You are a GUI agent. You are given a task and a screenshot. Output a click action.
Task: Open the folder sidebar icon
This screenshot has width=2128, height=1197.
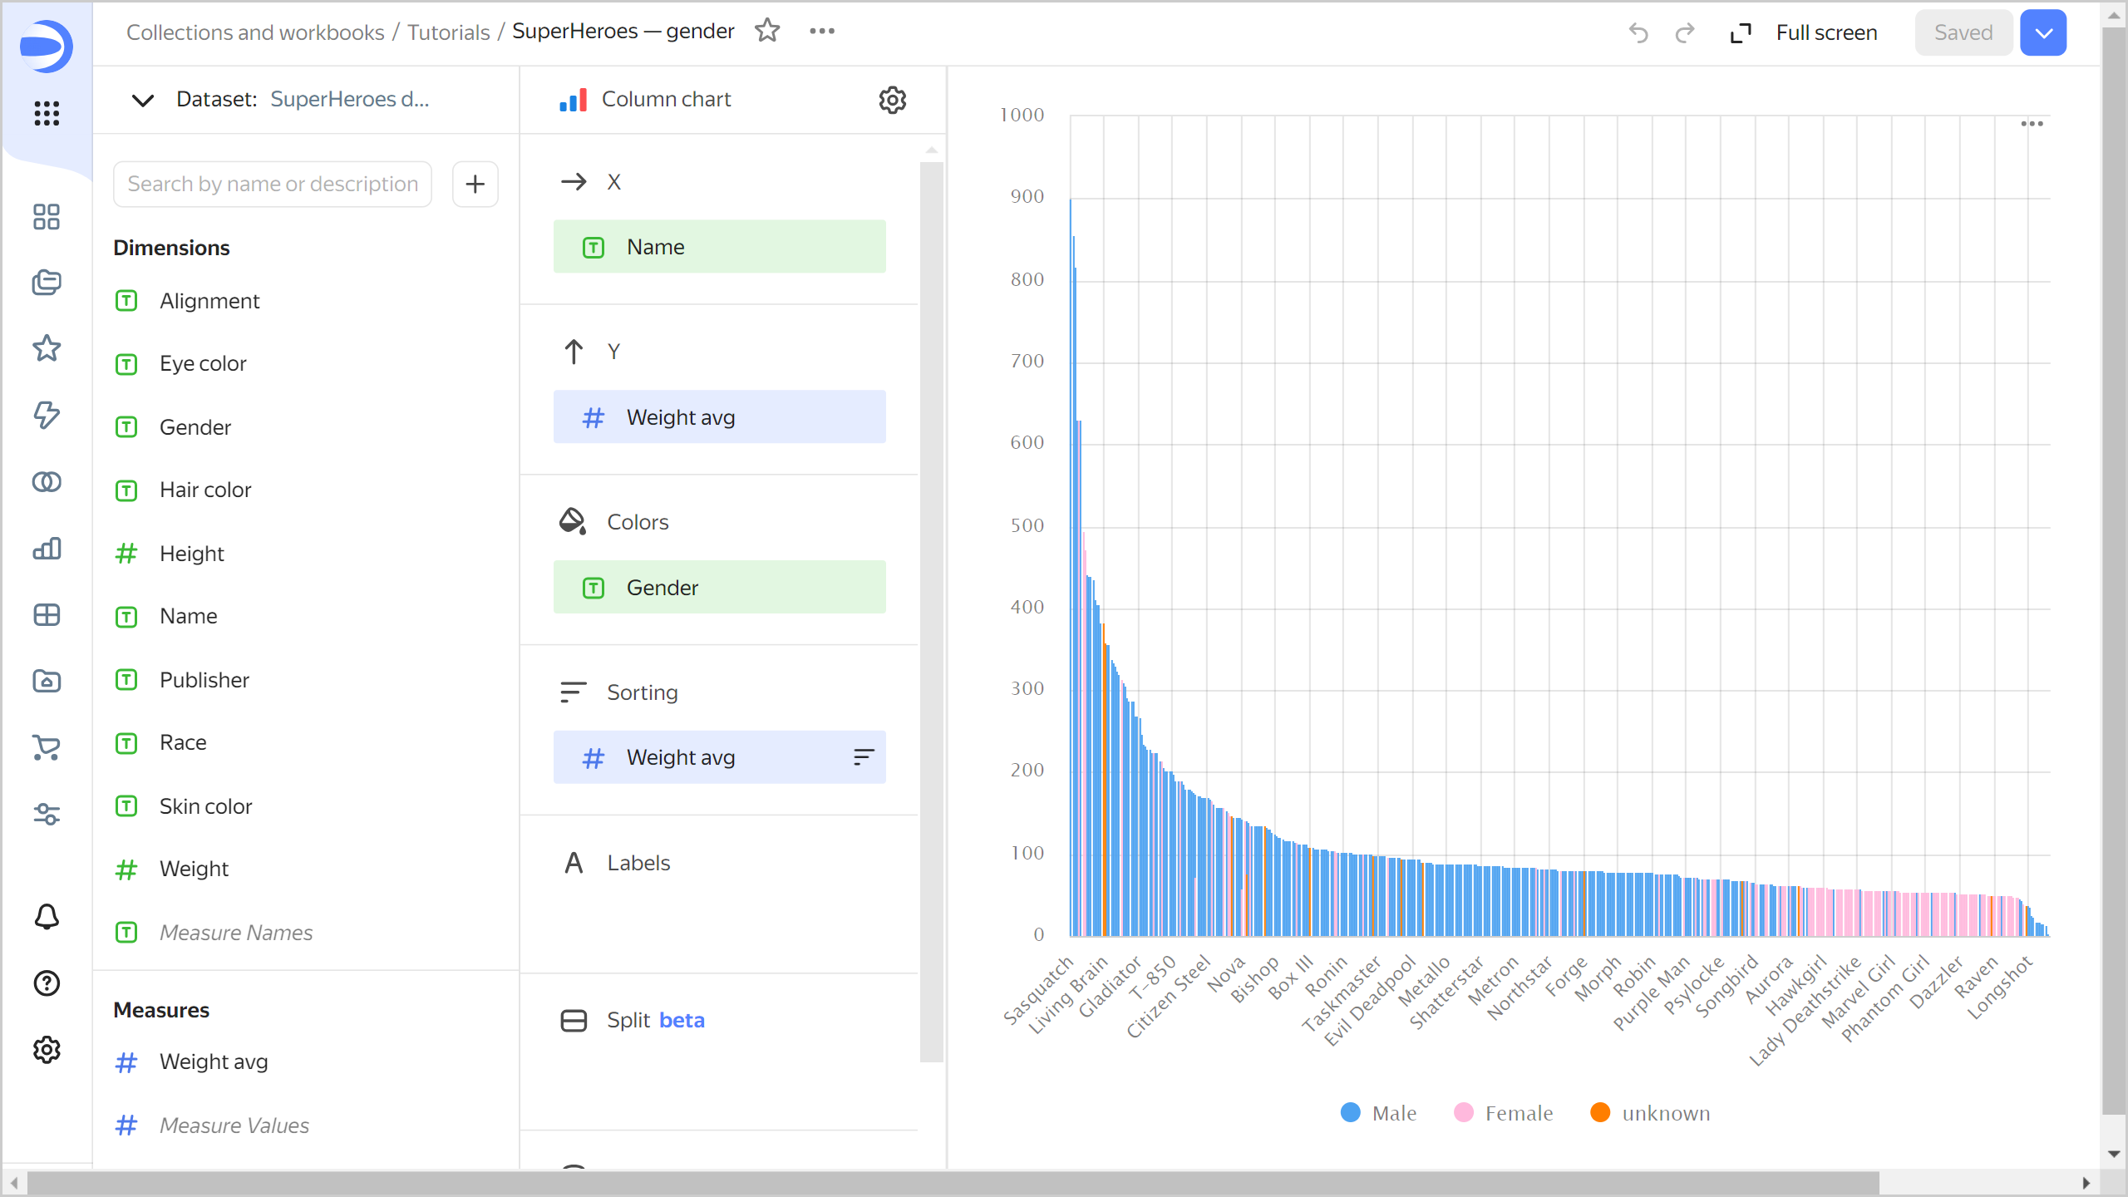(47, 682)
